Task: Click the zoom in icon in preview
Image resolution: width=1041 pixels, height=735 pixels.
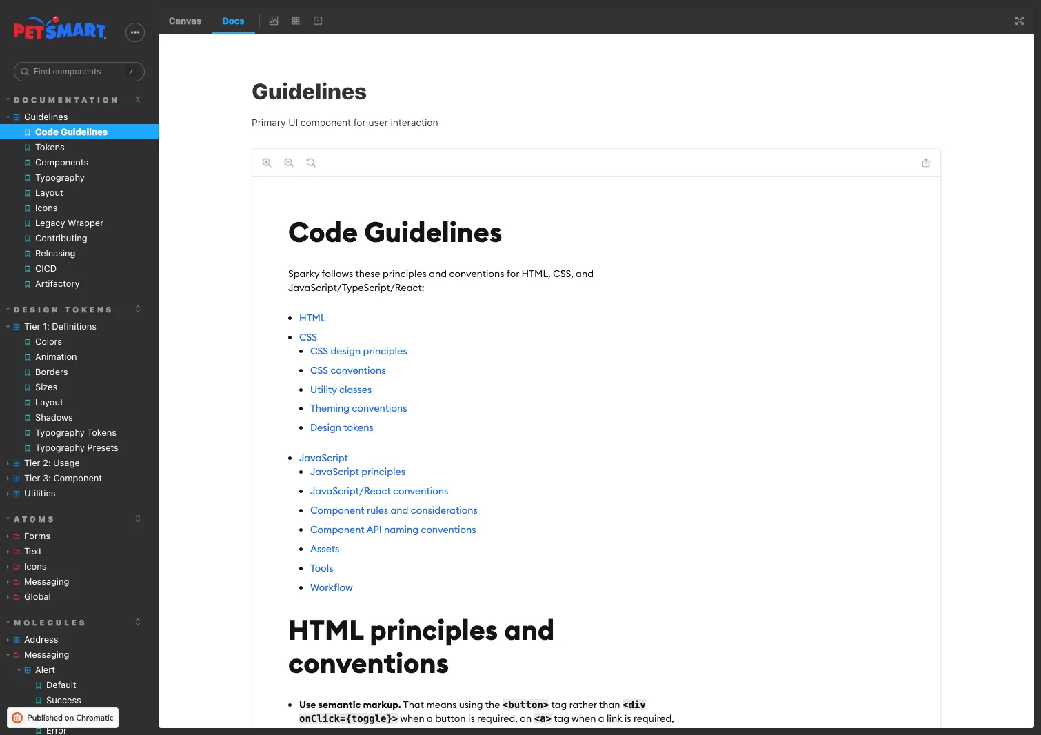Action: (267, 163)
